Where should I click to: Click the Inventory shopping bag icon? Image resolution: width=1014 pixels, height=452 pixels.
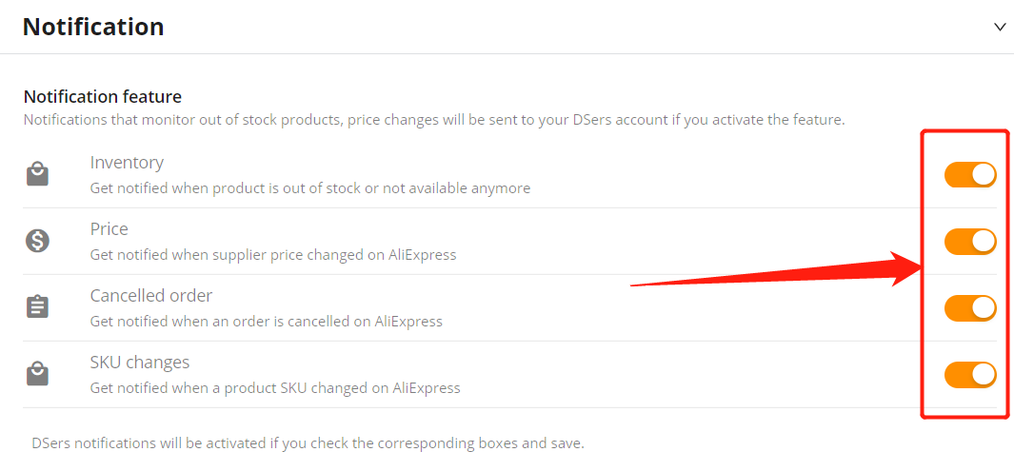coord(37,174)
